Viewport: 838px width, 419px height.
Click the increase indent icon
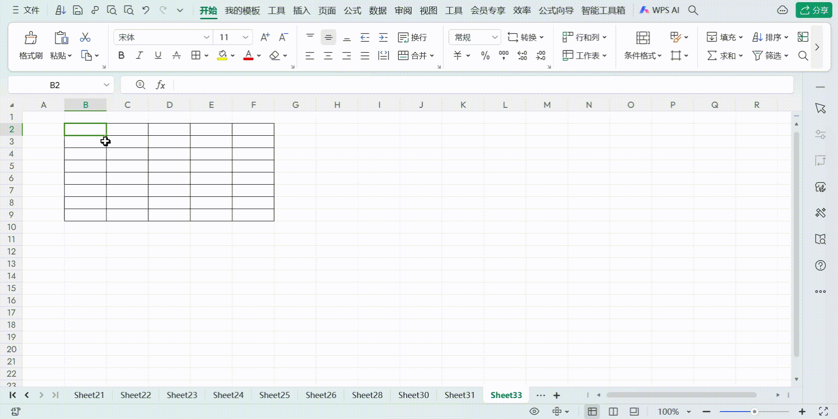[383, 38]
